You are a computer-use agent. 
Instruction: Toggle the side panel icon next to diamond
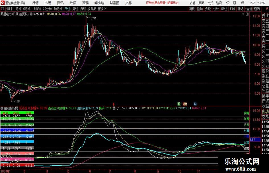[247, 14]
